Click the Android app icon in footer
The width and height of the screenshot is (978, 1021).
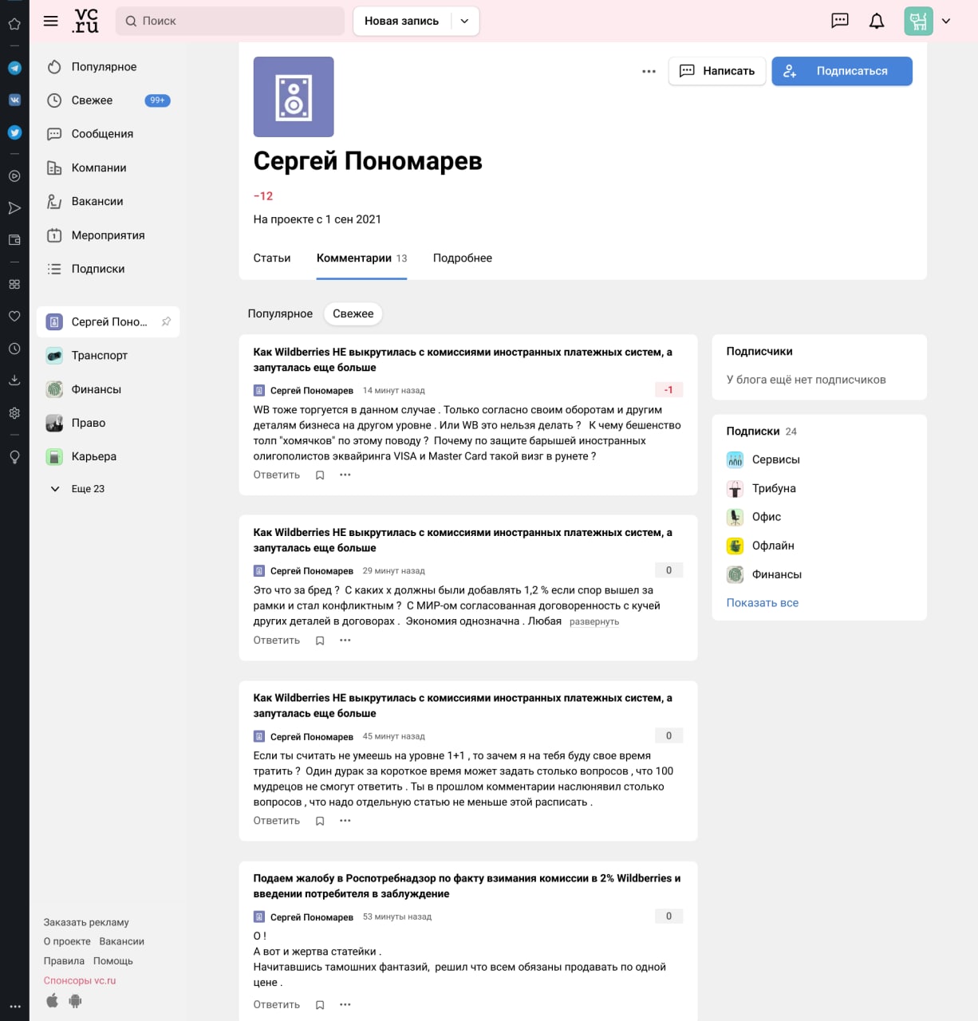point(76,1000)
